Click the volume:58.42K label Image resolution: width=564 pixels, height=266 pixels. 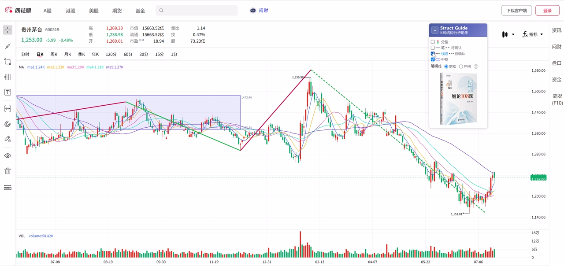(x=41, y=236)
